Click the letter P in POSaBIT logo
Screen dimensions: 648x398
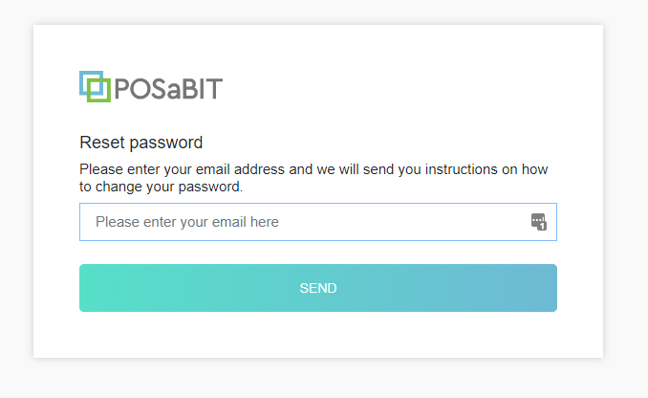point(122,89)
